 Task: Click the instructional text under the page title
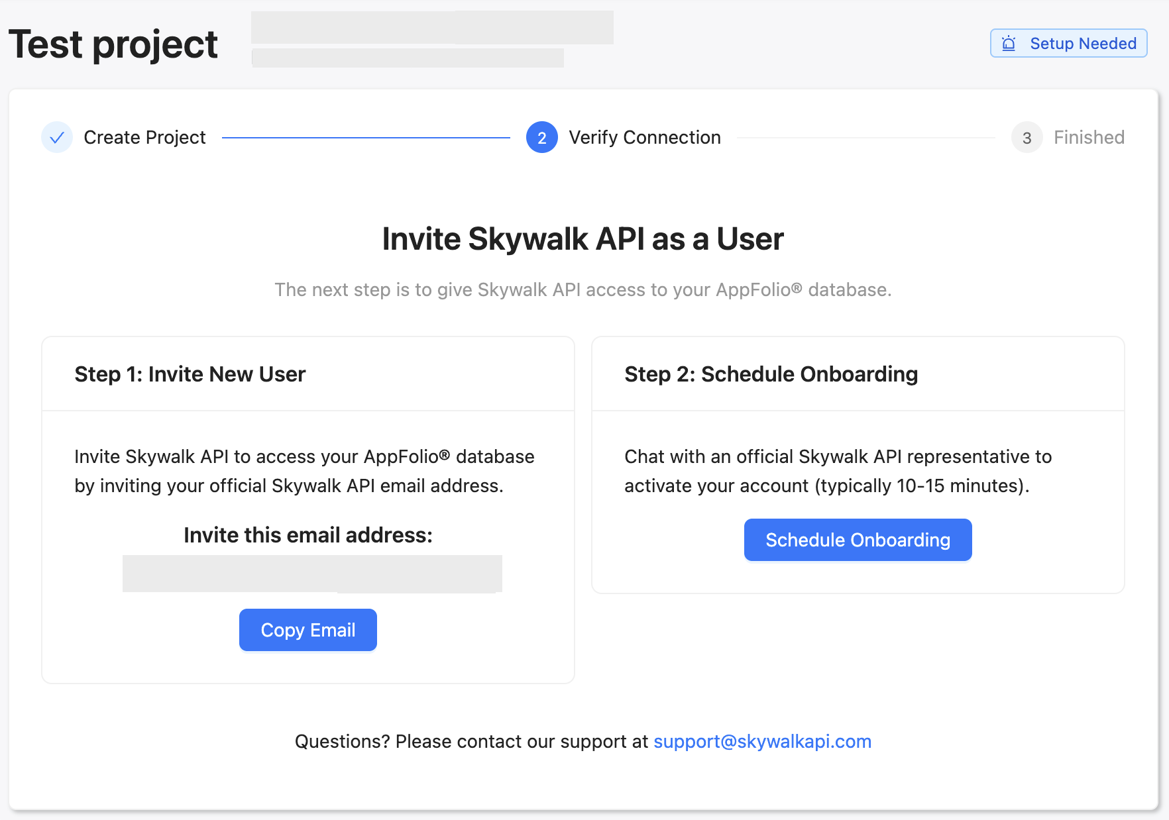click(x=583, y=289)
